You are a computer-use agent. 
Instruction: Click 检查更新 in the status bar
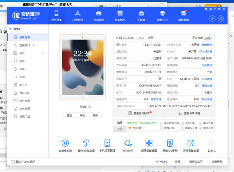(x=217, y=162)
